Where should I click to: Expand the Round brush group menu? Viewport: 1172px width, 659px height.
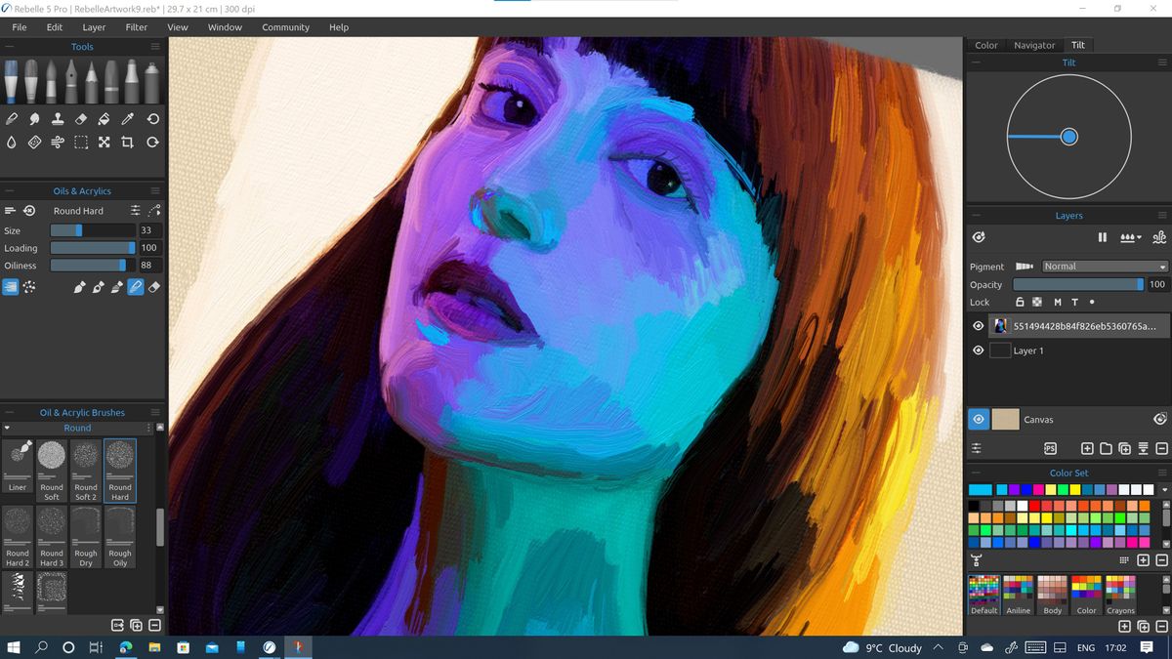[x=148, y=428]
